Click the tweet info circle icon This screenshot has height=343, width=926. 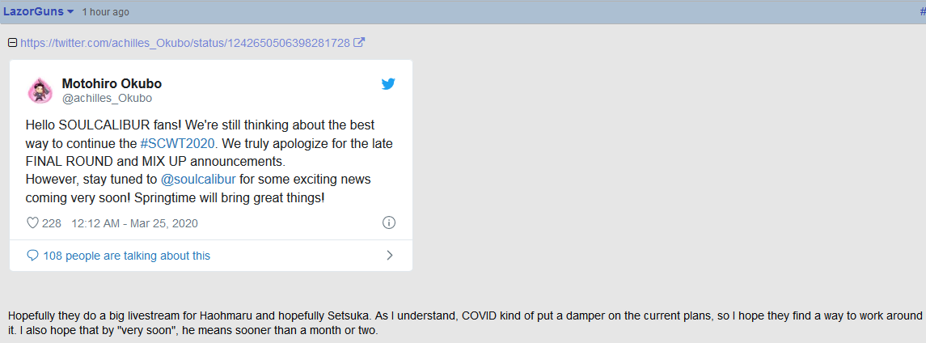pyautogui.click(x=388, y=222)
